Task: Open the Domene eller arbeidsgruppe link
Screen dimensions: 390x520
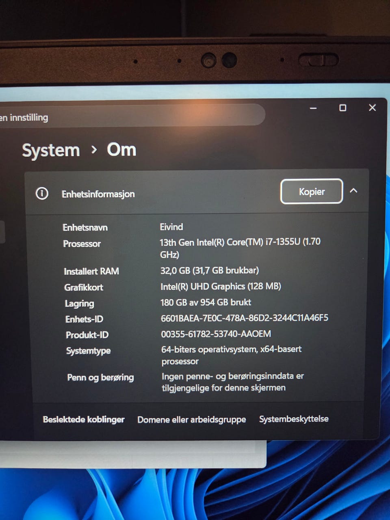Action: [x=191, y=419]
